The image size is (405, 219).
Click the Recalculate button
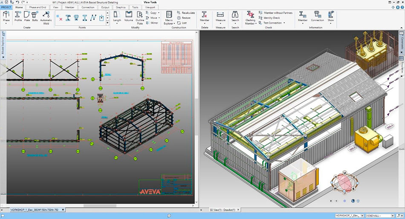[x=185, y=13]
